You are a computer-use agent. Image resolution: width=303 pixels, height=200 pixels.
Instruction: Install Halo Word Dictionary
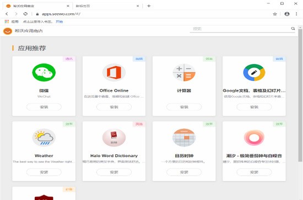114,172
